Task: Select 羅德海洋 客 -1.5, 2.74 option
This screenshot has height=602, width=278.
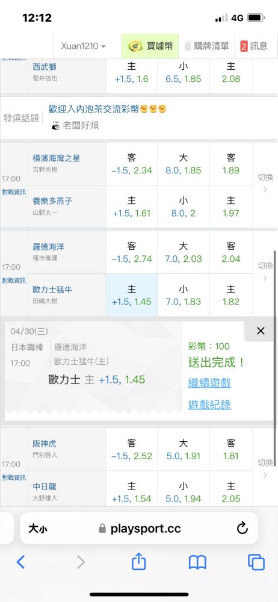Action: pyautogui.click(x=132, y=252)
